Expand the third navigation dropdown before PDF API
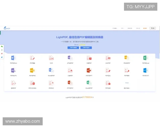 (x=130, y=28)
